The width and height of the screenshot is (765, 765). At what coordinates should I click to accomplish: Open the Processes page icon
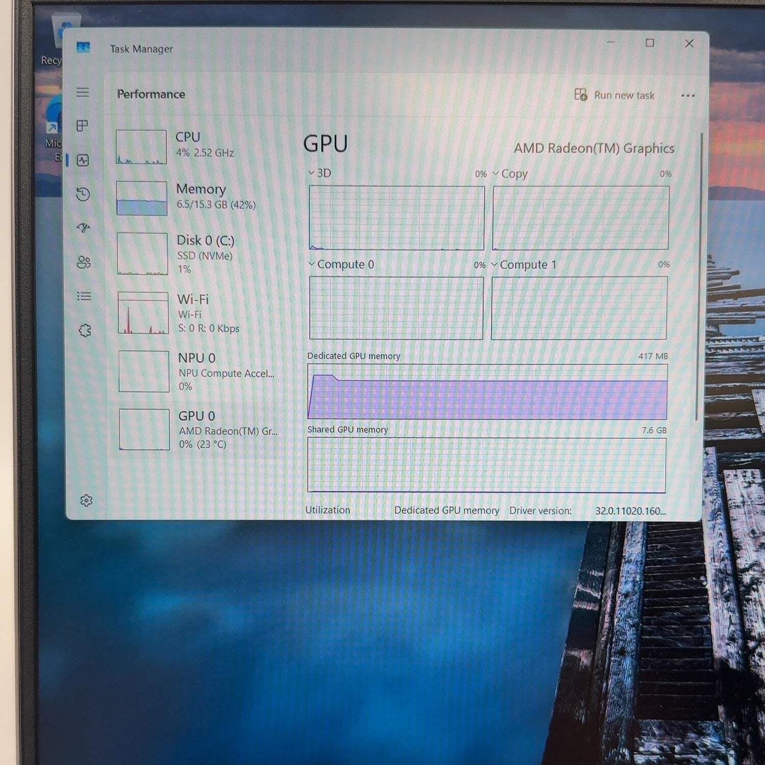82,126
